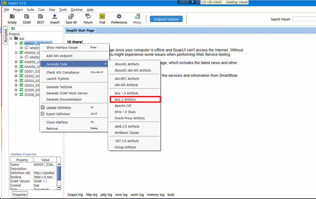Image resolution: width=316 pixels, height=199 pixels.
Task: Choose Add JMS endpoint
Action: click(x=74, y=56)
